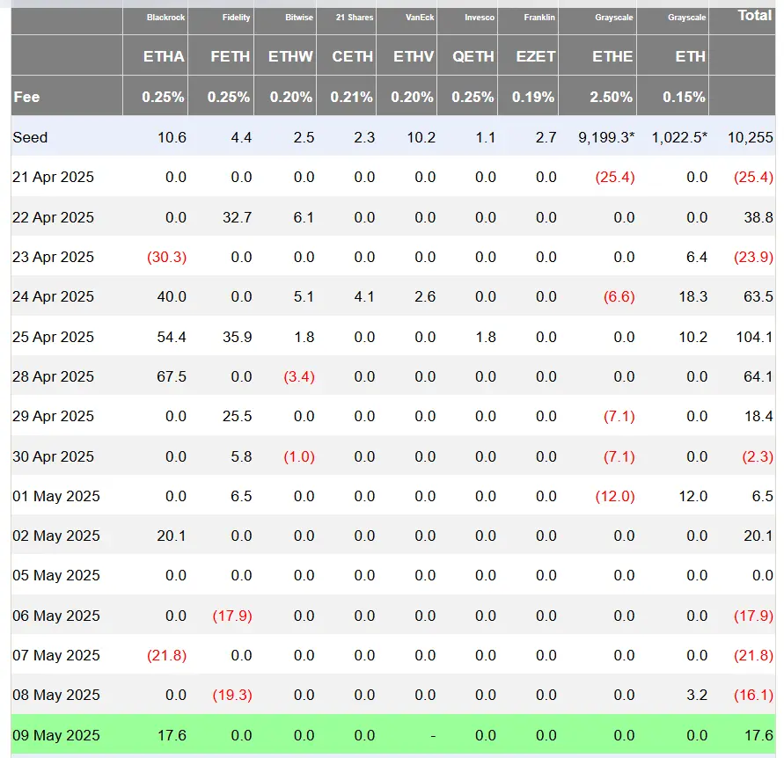Click the 02 May 2025 date
The image size is (784, 758).
click(x=56, y=536)
